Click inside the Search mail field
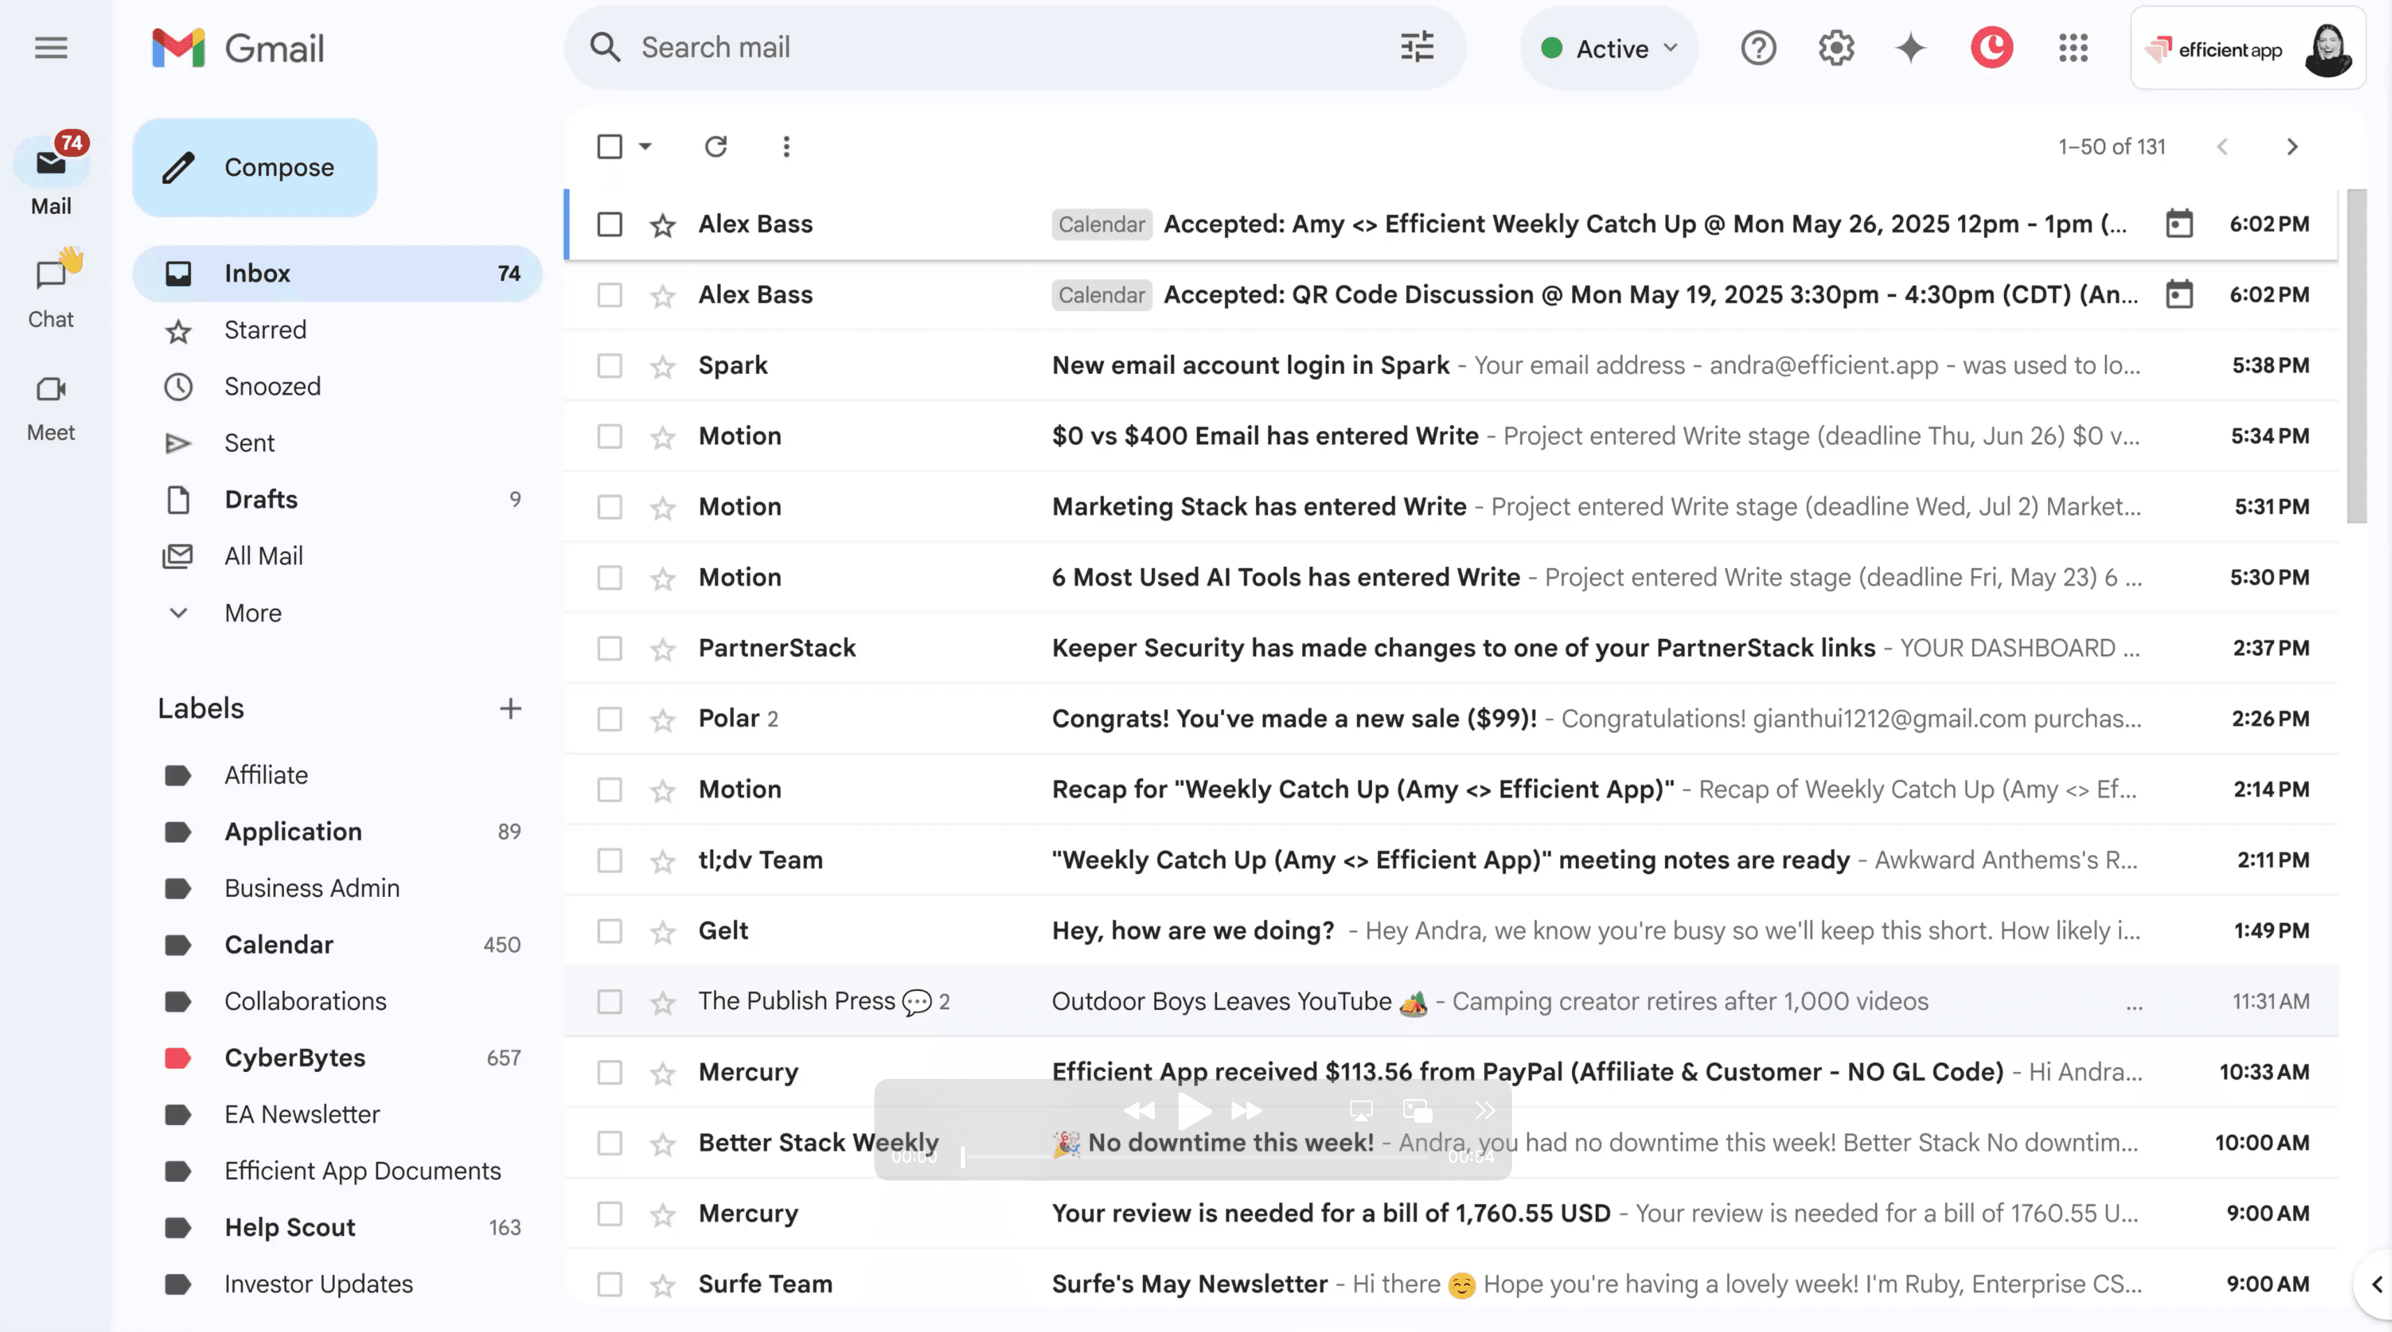Screen dimensions: 2392x1332 929,47
